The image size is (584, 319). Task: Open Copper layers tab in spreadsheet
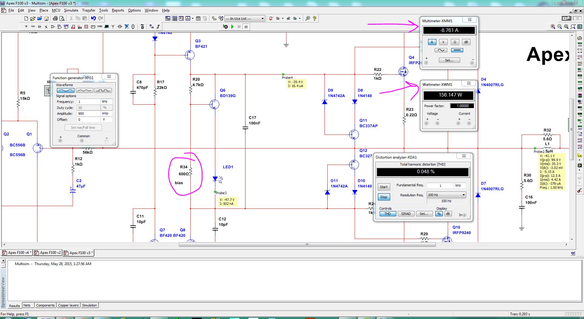click(68, 305)
